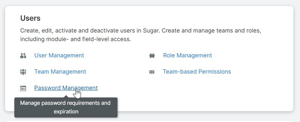Image resolution: width=300 pixels, height=122 pixels.
Task: Click the two-people icon beside User Management
Action: coord(23,56)
